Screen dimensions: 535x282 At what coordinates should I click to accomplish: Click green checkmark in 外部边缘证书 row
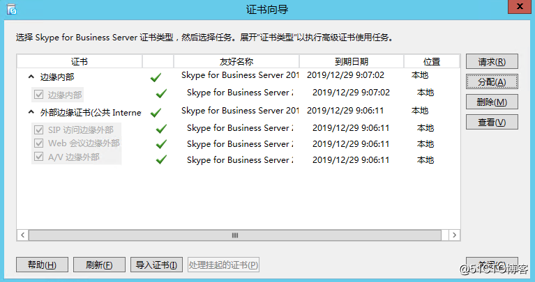[x=156, y=112]
